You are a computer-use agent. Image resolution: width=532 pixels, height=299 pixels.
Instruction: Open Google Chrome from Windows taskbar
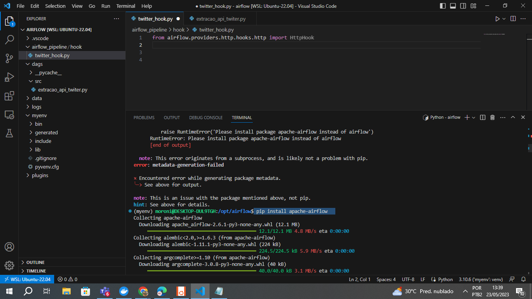pos(143,291)
